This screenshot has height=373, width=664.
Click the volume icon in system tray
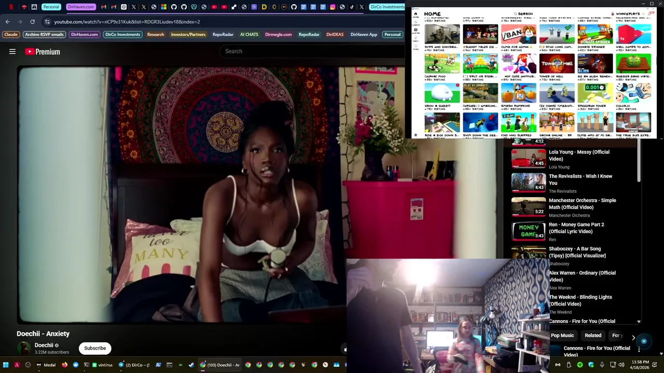pyautogui.click(x=621, y=365)
